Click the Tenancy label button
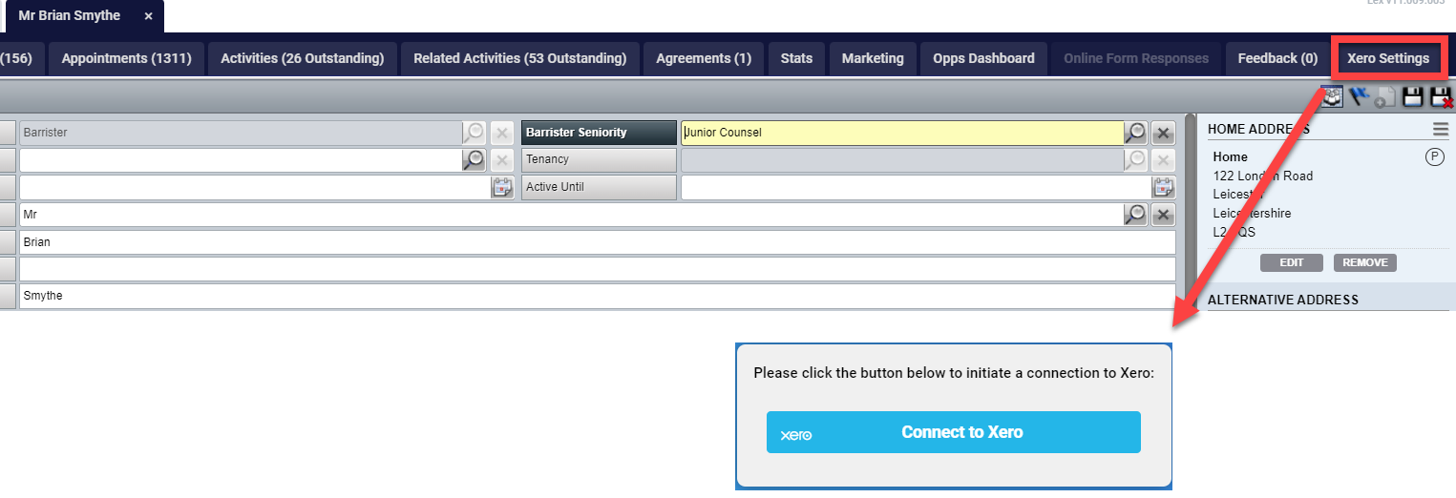This screenshot has width=1456, height=498. tap(599, 159)
